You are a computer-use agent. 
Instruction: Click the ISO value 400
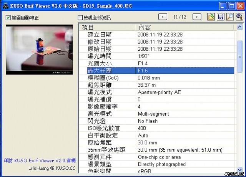coord(142,128)
